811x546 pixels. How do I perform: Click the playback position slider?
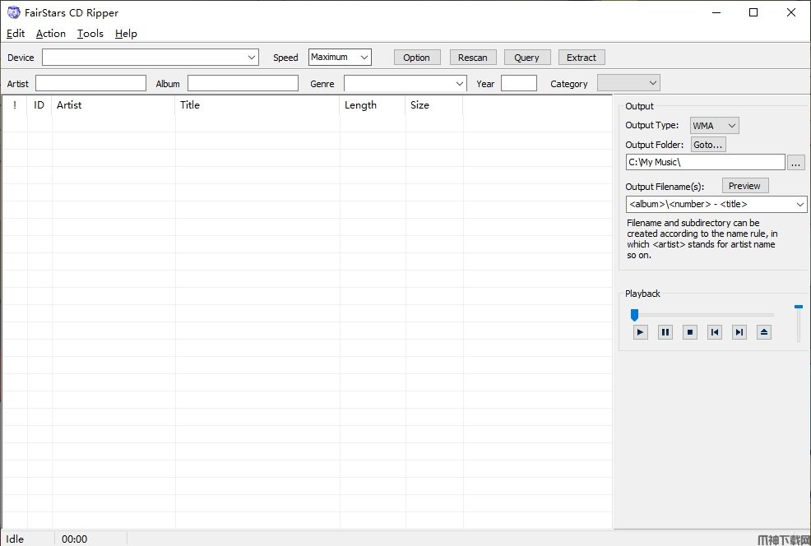[703, 315]
